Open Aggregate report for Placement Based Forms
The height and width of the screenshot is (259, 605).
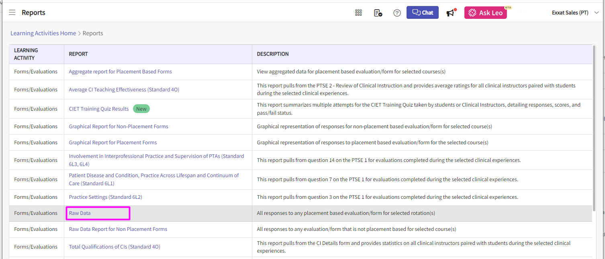pyautogui.click(x=120, y=72)
